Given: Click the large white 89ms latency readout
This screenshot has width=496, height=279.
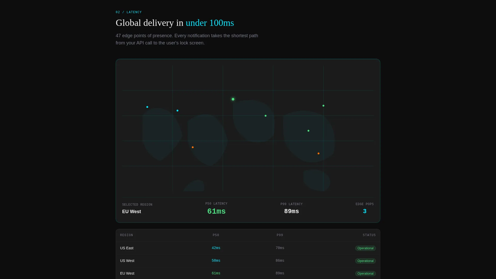Looking at the screenshot, I should pyautogui.click(x=292, y=211).
